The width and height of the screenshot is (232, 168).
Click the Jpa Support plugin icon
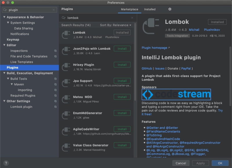click(x=66, y=83)
